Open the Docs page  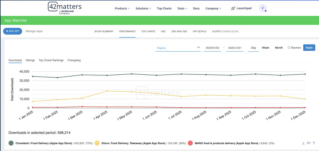[196, 8]
